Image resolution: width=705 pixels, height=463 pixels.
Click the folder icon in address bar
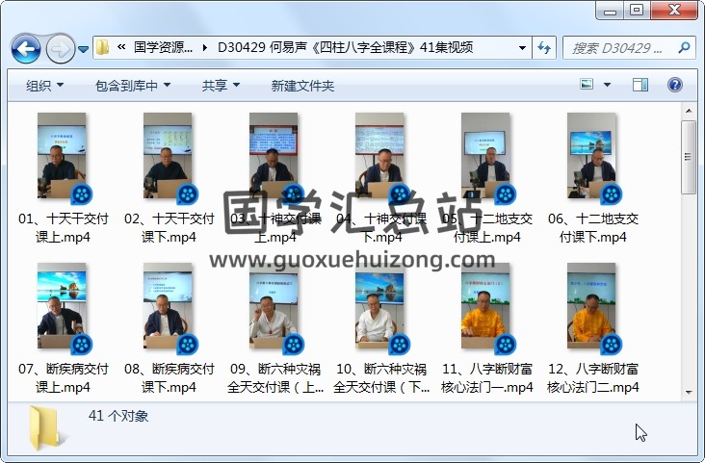[103, 47]
